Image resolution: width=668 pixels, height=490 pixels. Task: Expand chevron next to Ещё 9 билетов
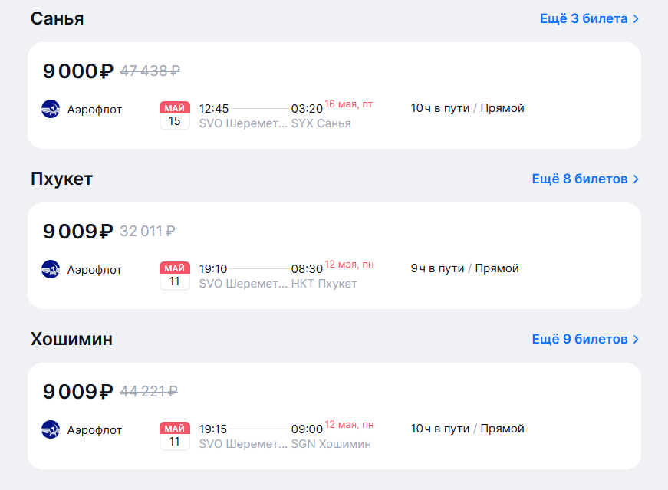636,340
